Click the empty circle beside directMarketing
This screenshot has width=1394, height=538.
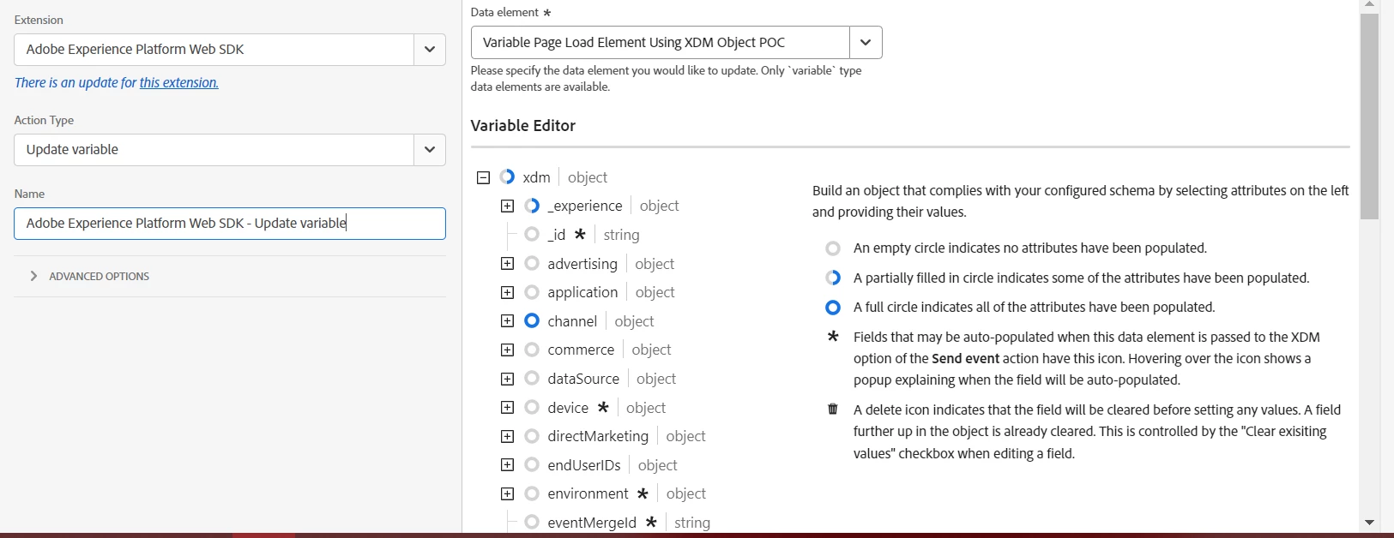(532, 436)
